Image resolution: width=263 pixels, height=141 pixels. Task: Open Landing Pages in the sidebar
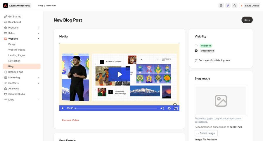tap(17, 55)
